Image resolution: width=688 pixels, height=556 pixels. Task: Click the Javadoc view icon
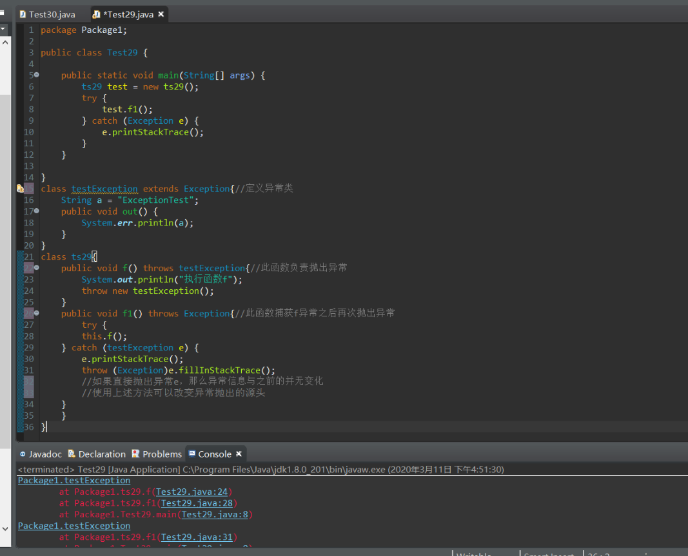pyautogui.click(x=23, y=454)
